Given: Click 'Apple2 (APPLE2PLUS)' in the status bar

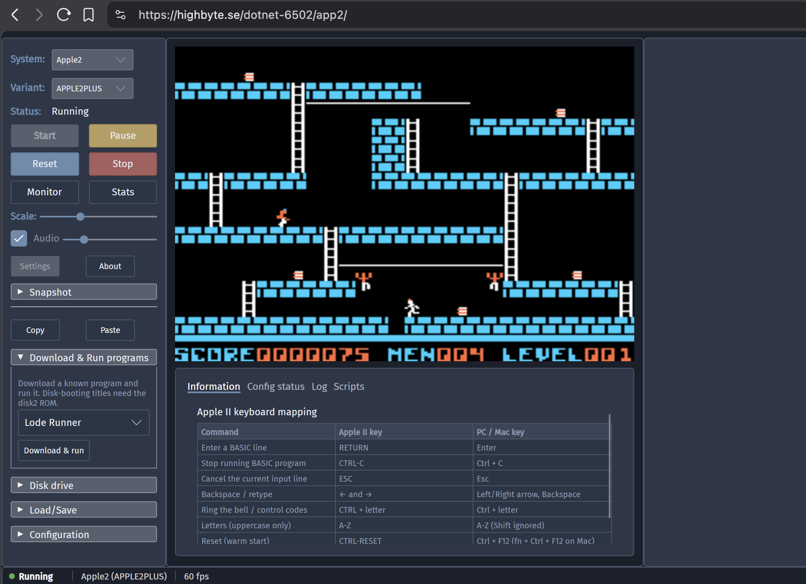Looking at the screenshot, I should pyautogui.click(x=124, y=576).
